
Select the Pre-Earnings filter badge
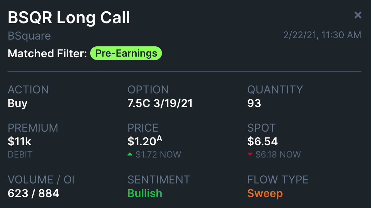(x=126, y=53)
